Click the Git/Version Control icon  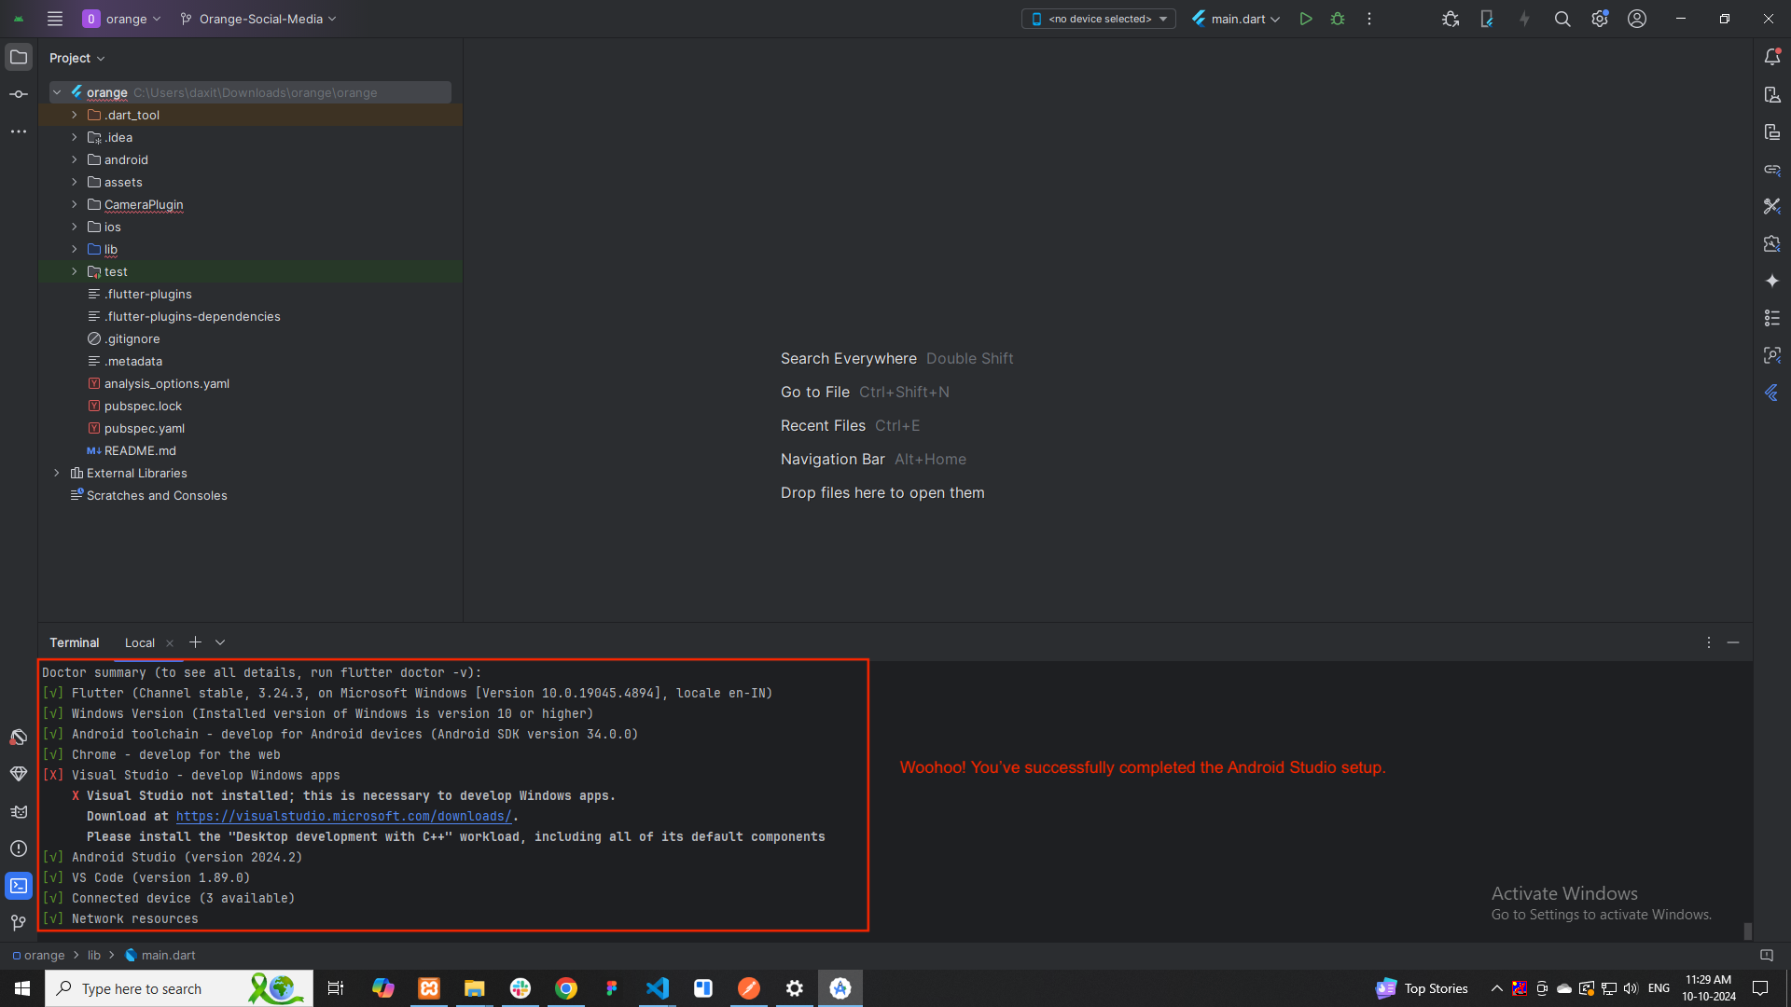click(x=19, y=923)
